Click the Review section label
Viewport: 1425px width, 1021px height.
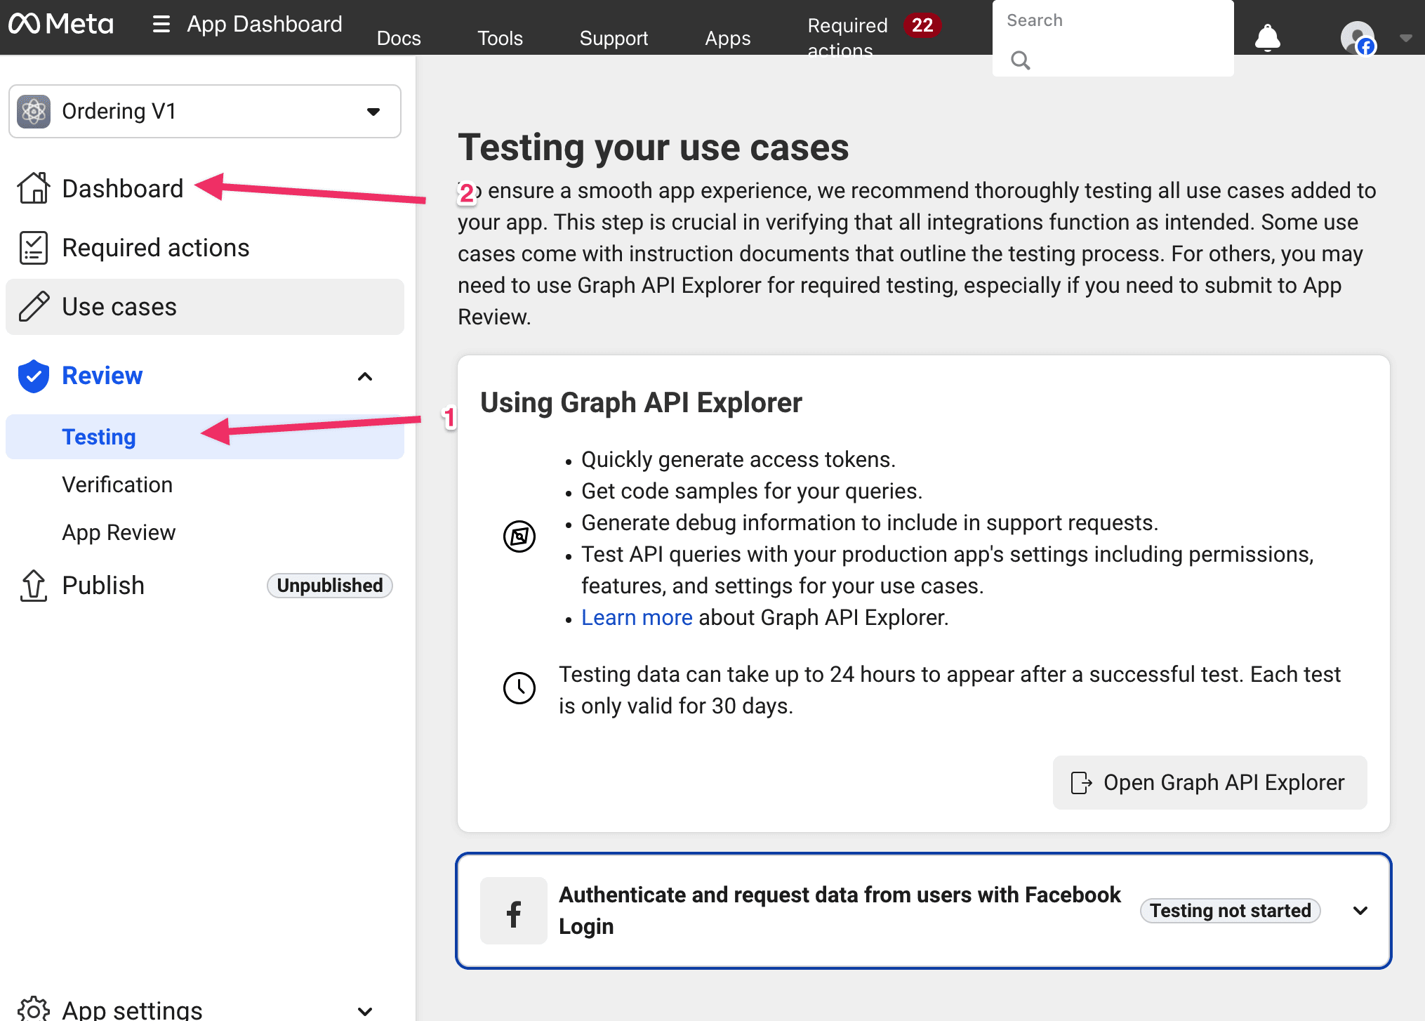tap(102, 376)
